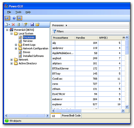Click the tree panel scroll right arrow

[x=47, y=116]
